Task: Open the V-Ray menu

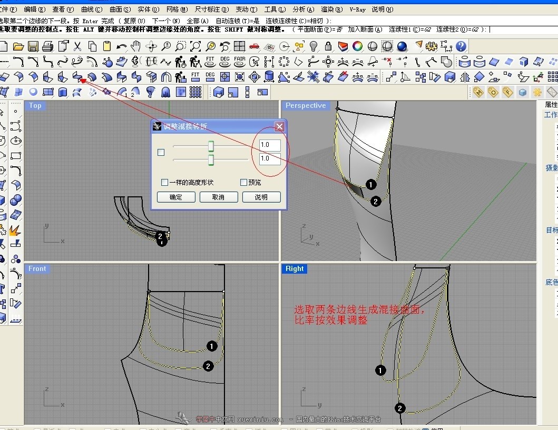Action: [x=357, y=9]
